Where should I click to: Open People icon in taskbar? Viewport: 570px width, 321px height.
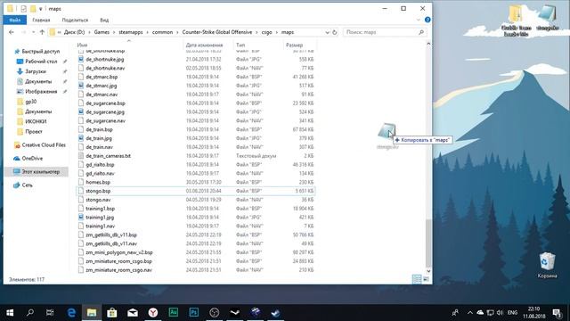pos(455,313)
